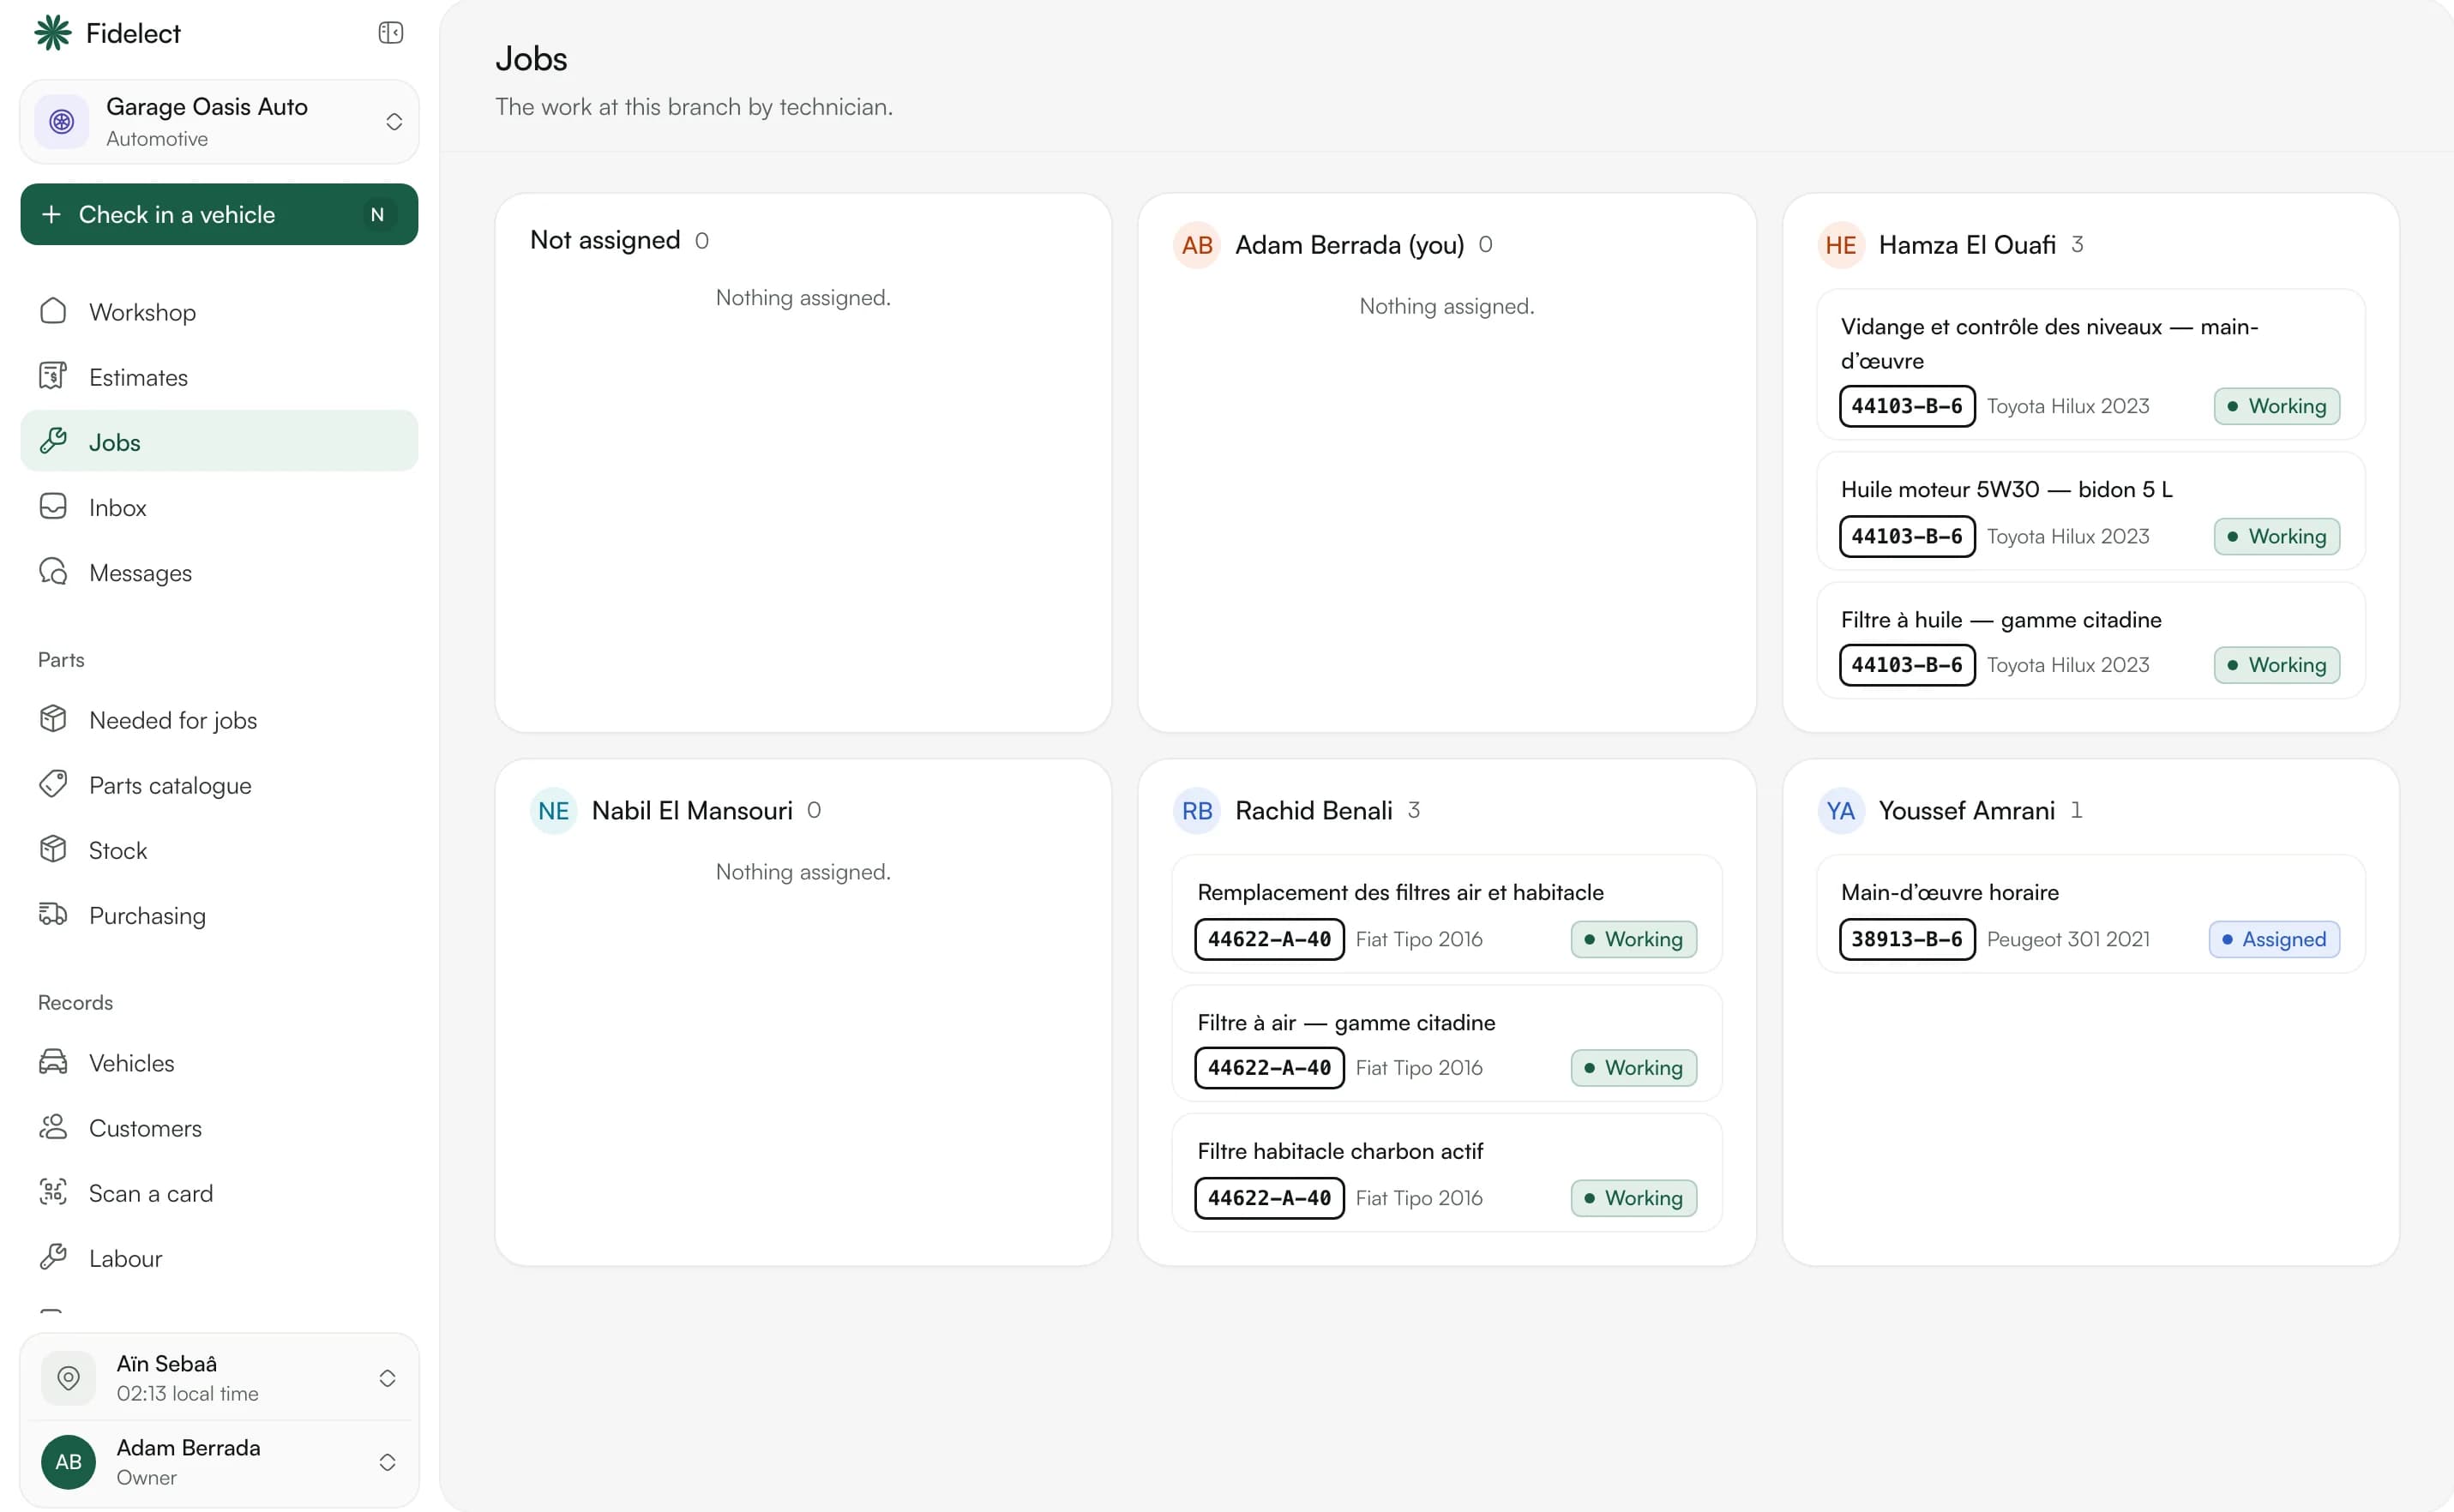Select Jobs in the sidebar

click(220, 441)
